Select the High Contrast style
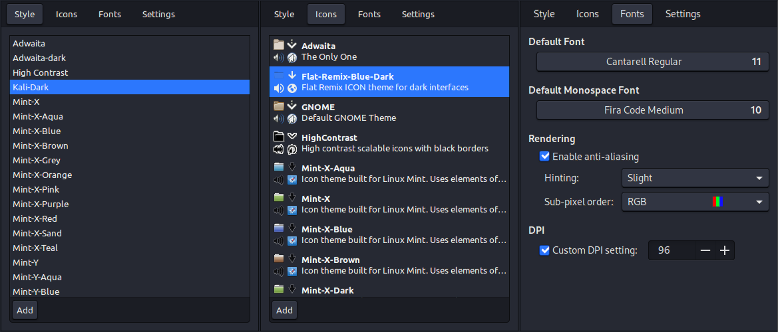The width and height of the screenshot is (778, 332). [x=130, y=73]
